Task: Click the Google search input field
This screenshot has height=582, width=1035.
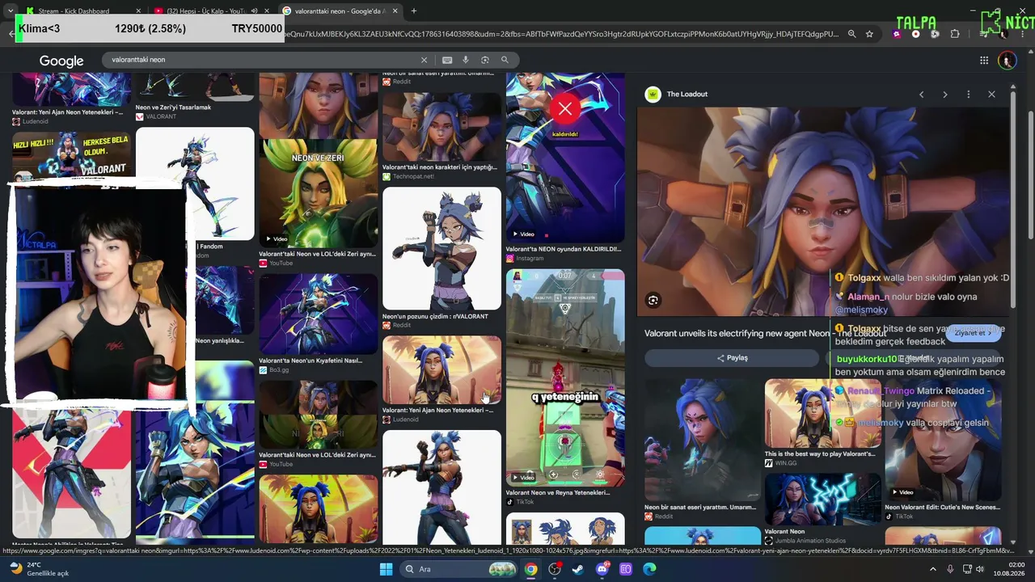Action: [x=263, y=60]
